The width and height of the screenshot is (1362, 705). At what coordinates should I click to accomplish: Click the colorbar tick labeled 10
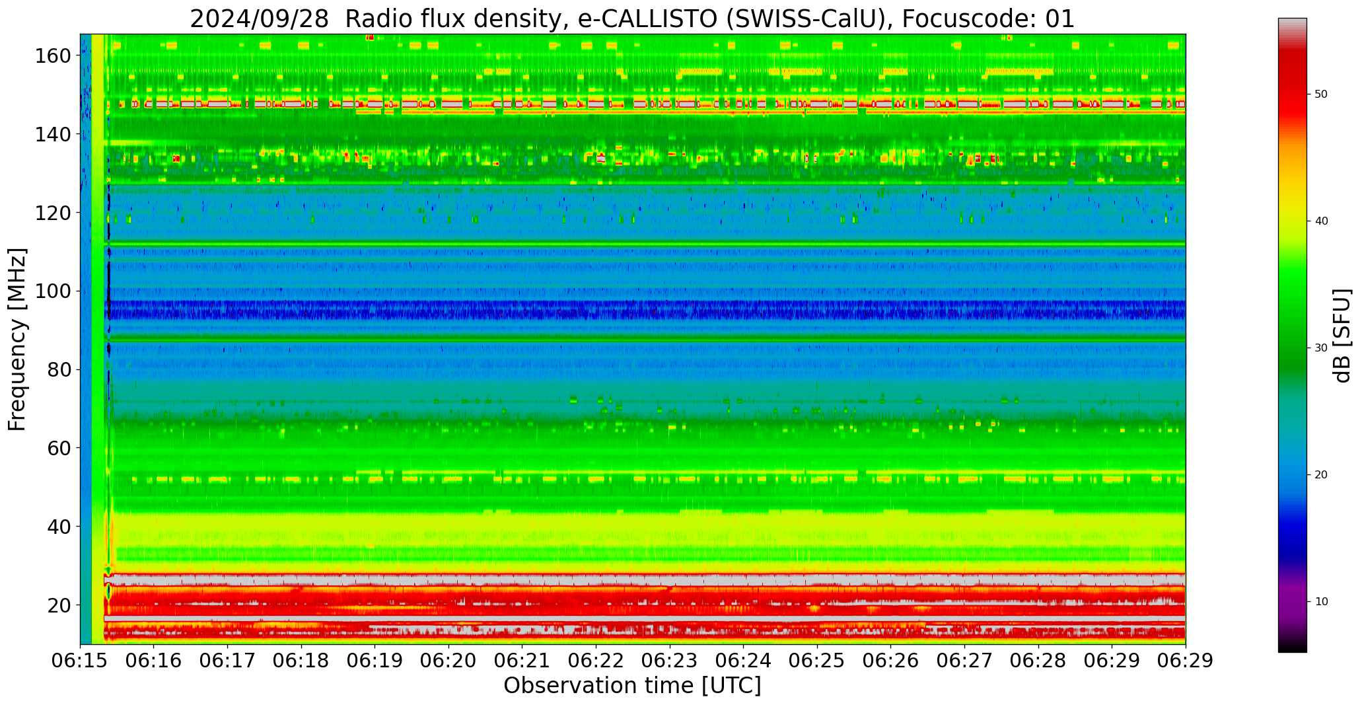(x=1321, y=602)
